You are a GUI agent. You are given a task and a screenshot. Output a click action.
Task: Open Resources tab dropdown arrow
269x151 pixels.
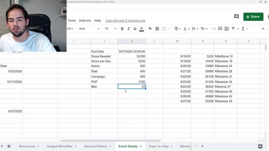coord(38,146)
